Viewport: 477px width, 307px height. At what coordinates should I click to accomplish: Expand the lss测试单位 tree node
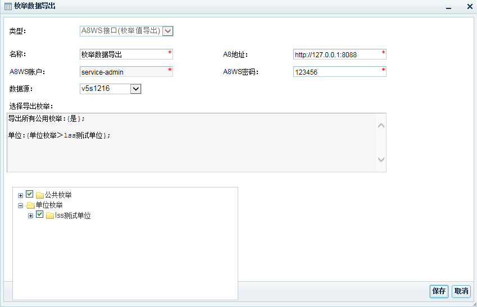30,216
